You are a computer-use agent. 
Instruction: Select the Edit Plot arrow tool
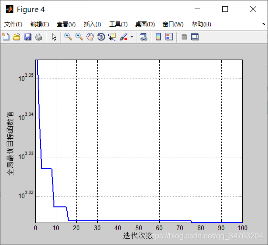point(54,37)
